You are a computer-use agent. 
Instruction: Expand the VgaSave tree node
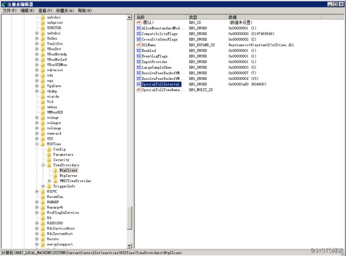click(x=37, y=86)
